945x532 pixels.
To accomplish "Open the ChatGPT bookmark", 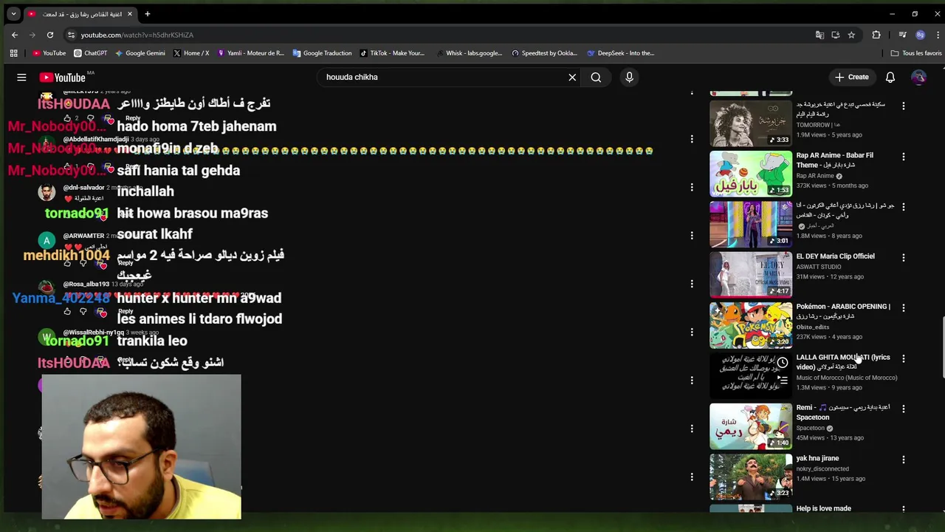I will click(91, 53).
